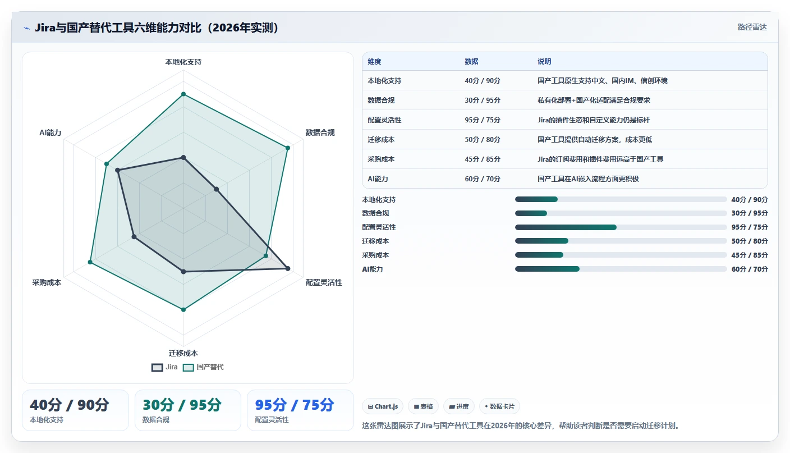Click the description '私有化部署+国产化适配满足合规要求'
Image resolution: width=790 pixels, height=453 pixels.
tap(594, 100)
